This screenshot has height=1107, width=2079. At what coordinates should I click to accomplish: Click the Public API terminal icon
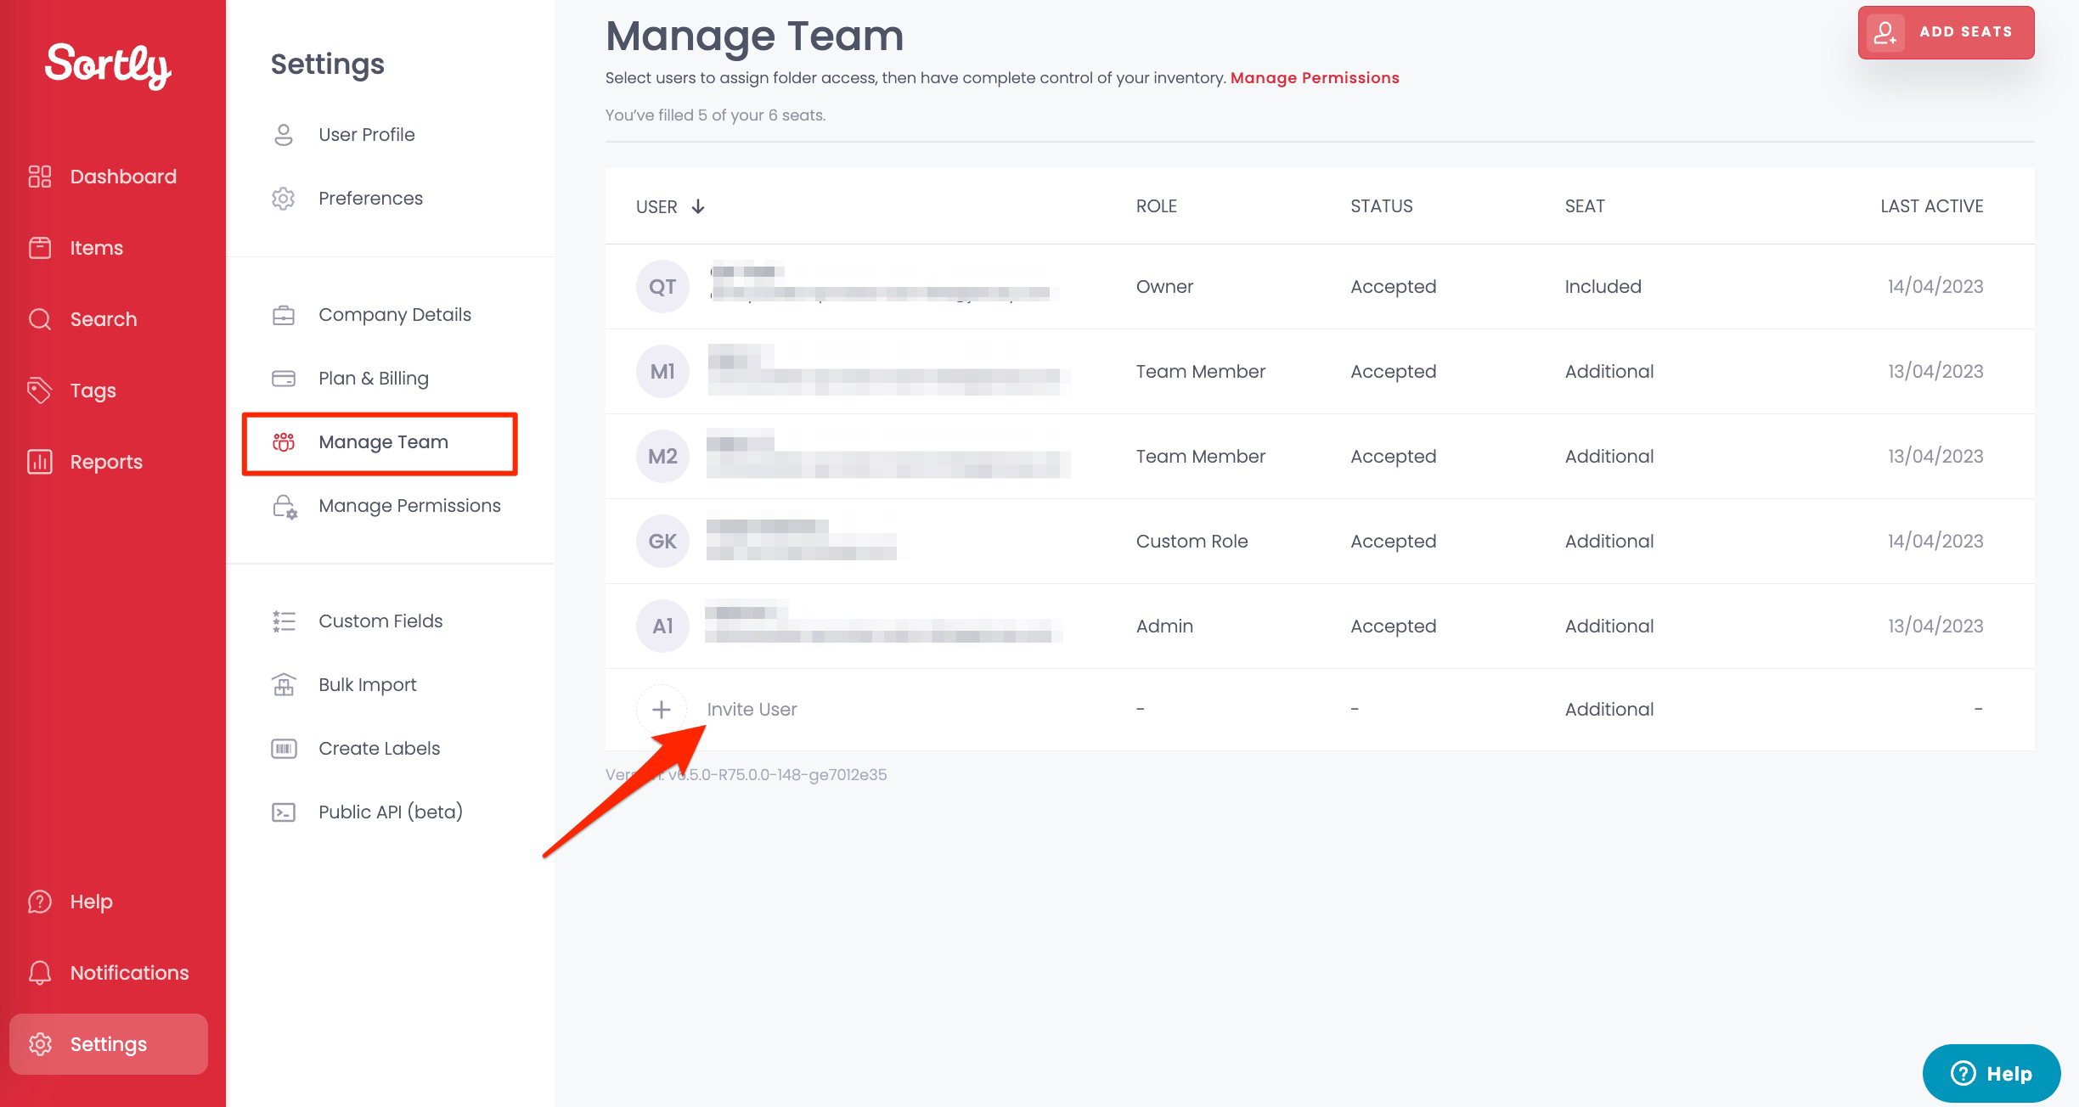point(284,812)
